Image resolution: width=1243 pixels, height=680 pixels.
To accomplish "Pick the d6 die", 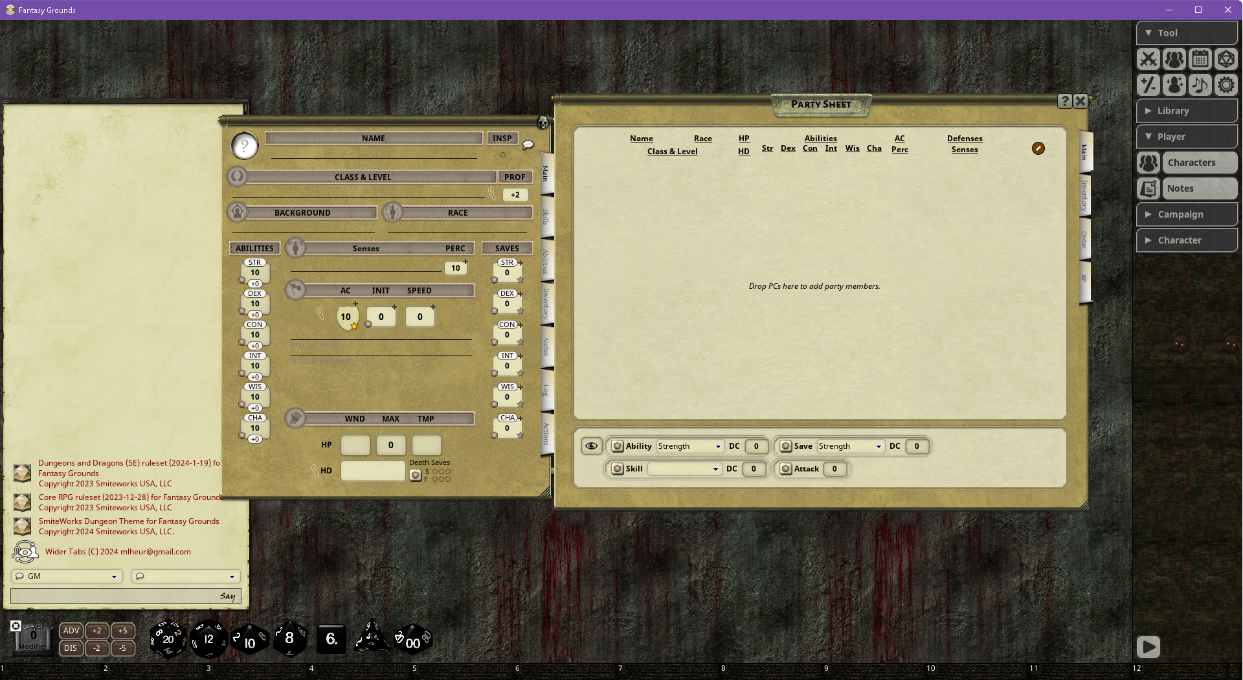I will (x=331, y=639).
